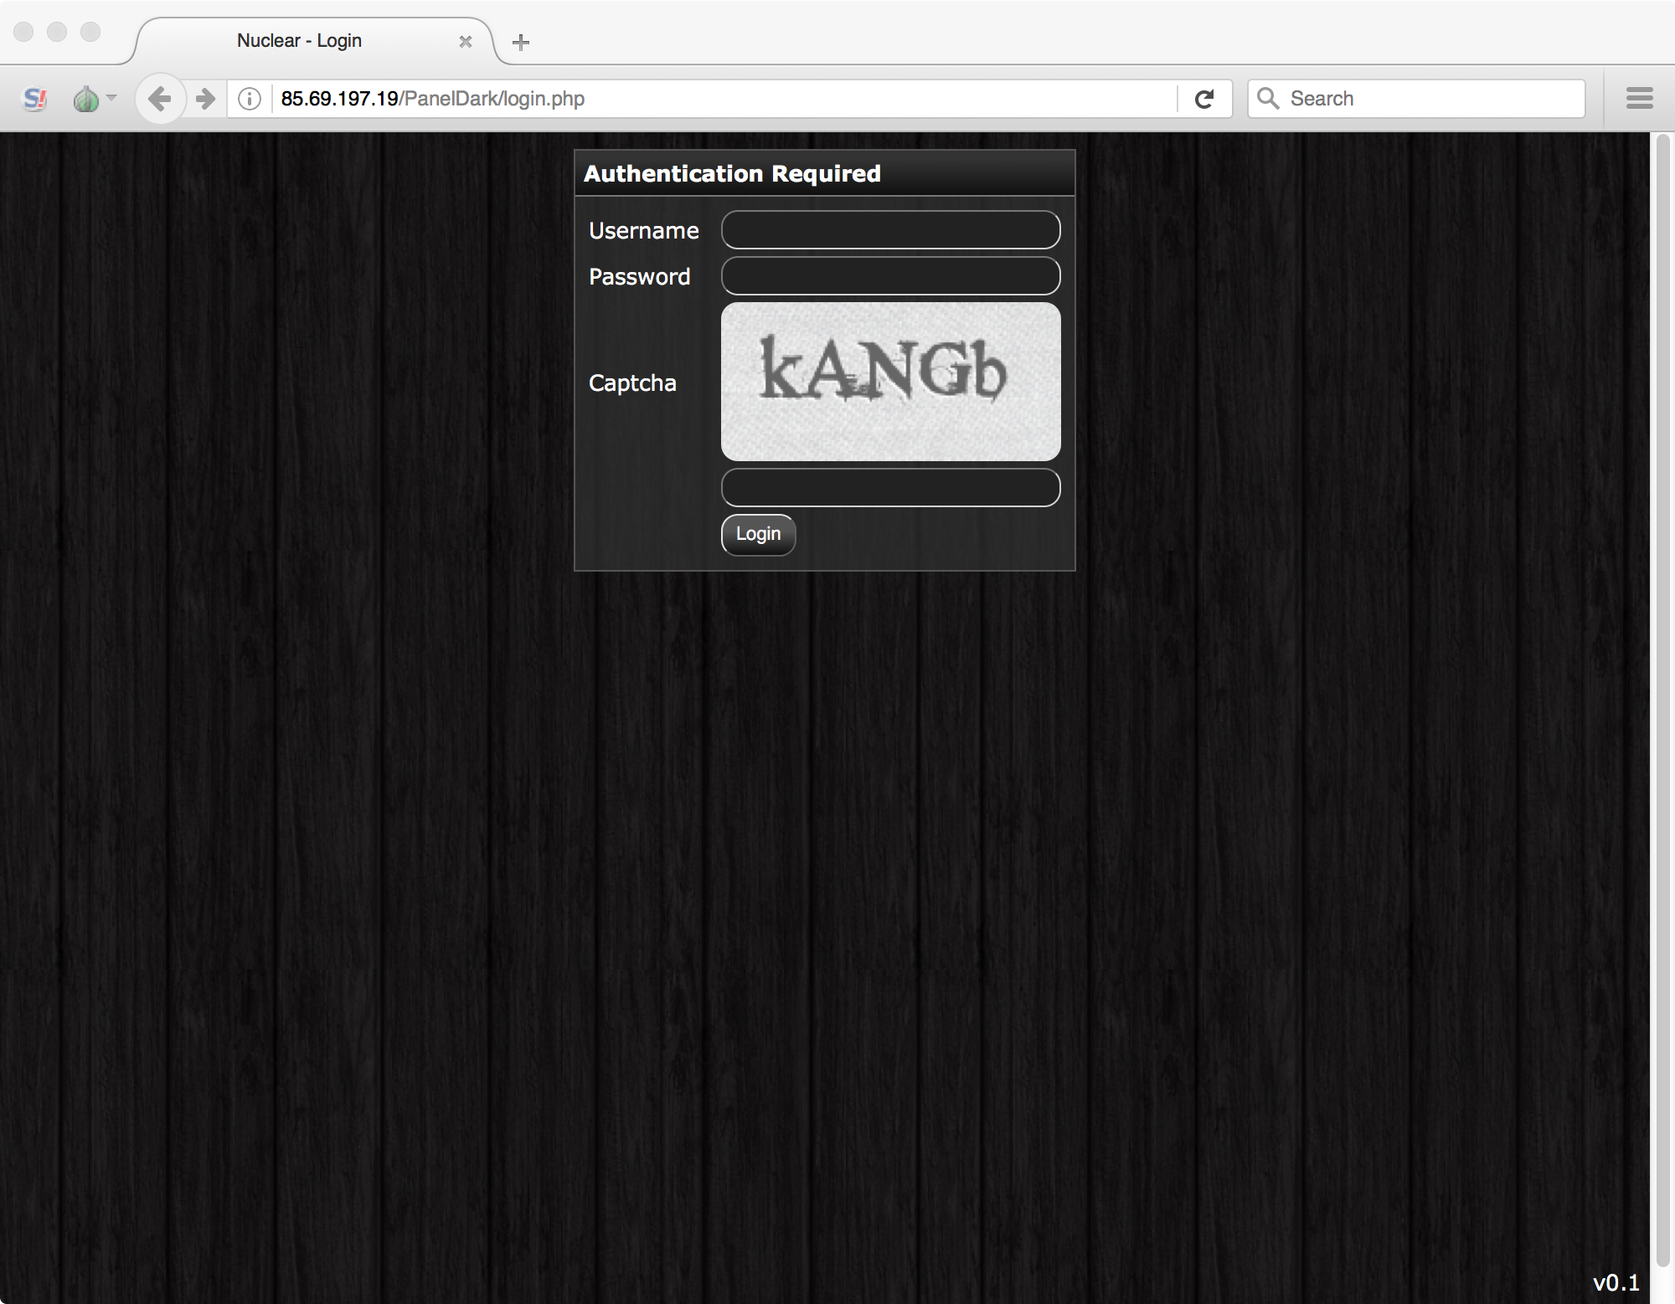Click the captcha answer text field

(890, 488)
